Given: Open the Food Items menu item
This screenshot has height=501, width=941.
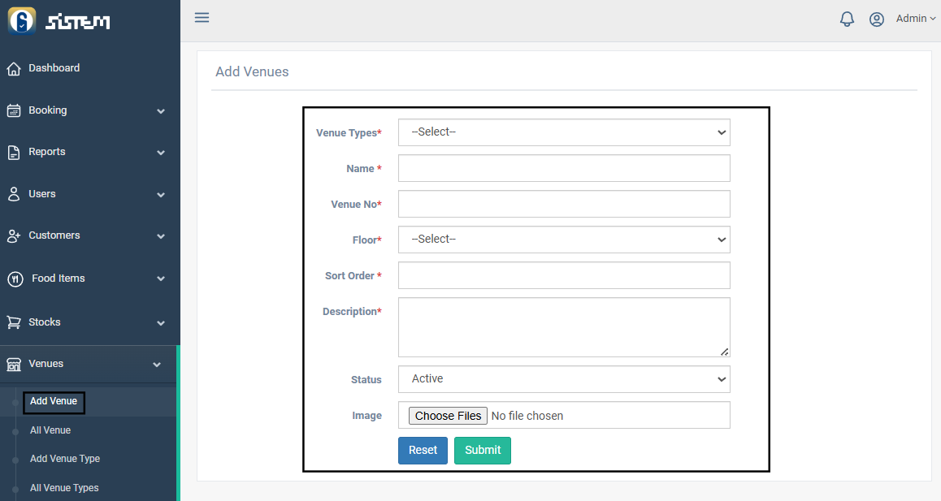Looking at the screenshot, I should pyautogui.click(x=59, y=279).
